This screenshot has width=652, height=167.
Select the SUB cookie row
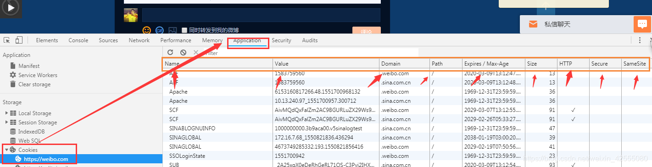(x=406, y=164)
